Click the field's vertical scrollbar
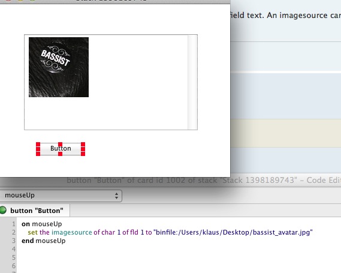 pos(192,82)
